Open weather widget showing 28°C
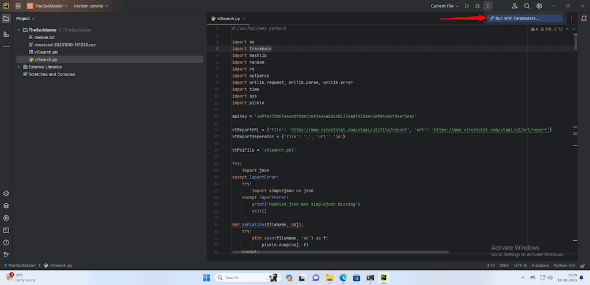This screenshot has width=590, height=285. (20, 278)
